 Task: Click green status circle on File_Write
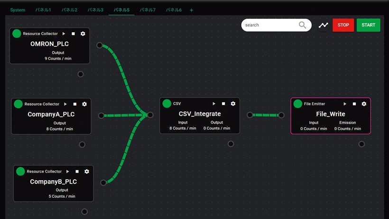(x=298, y=104)
